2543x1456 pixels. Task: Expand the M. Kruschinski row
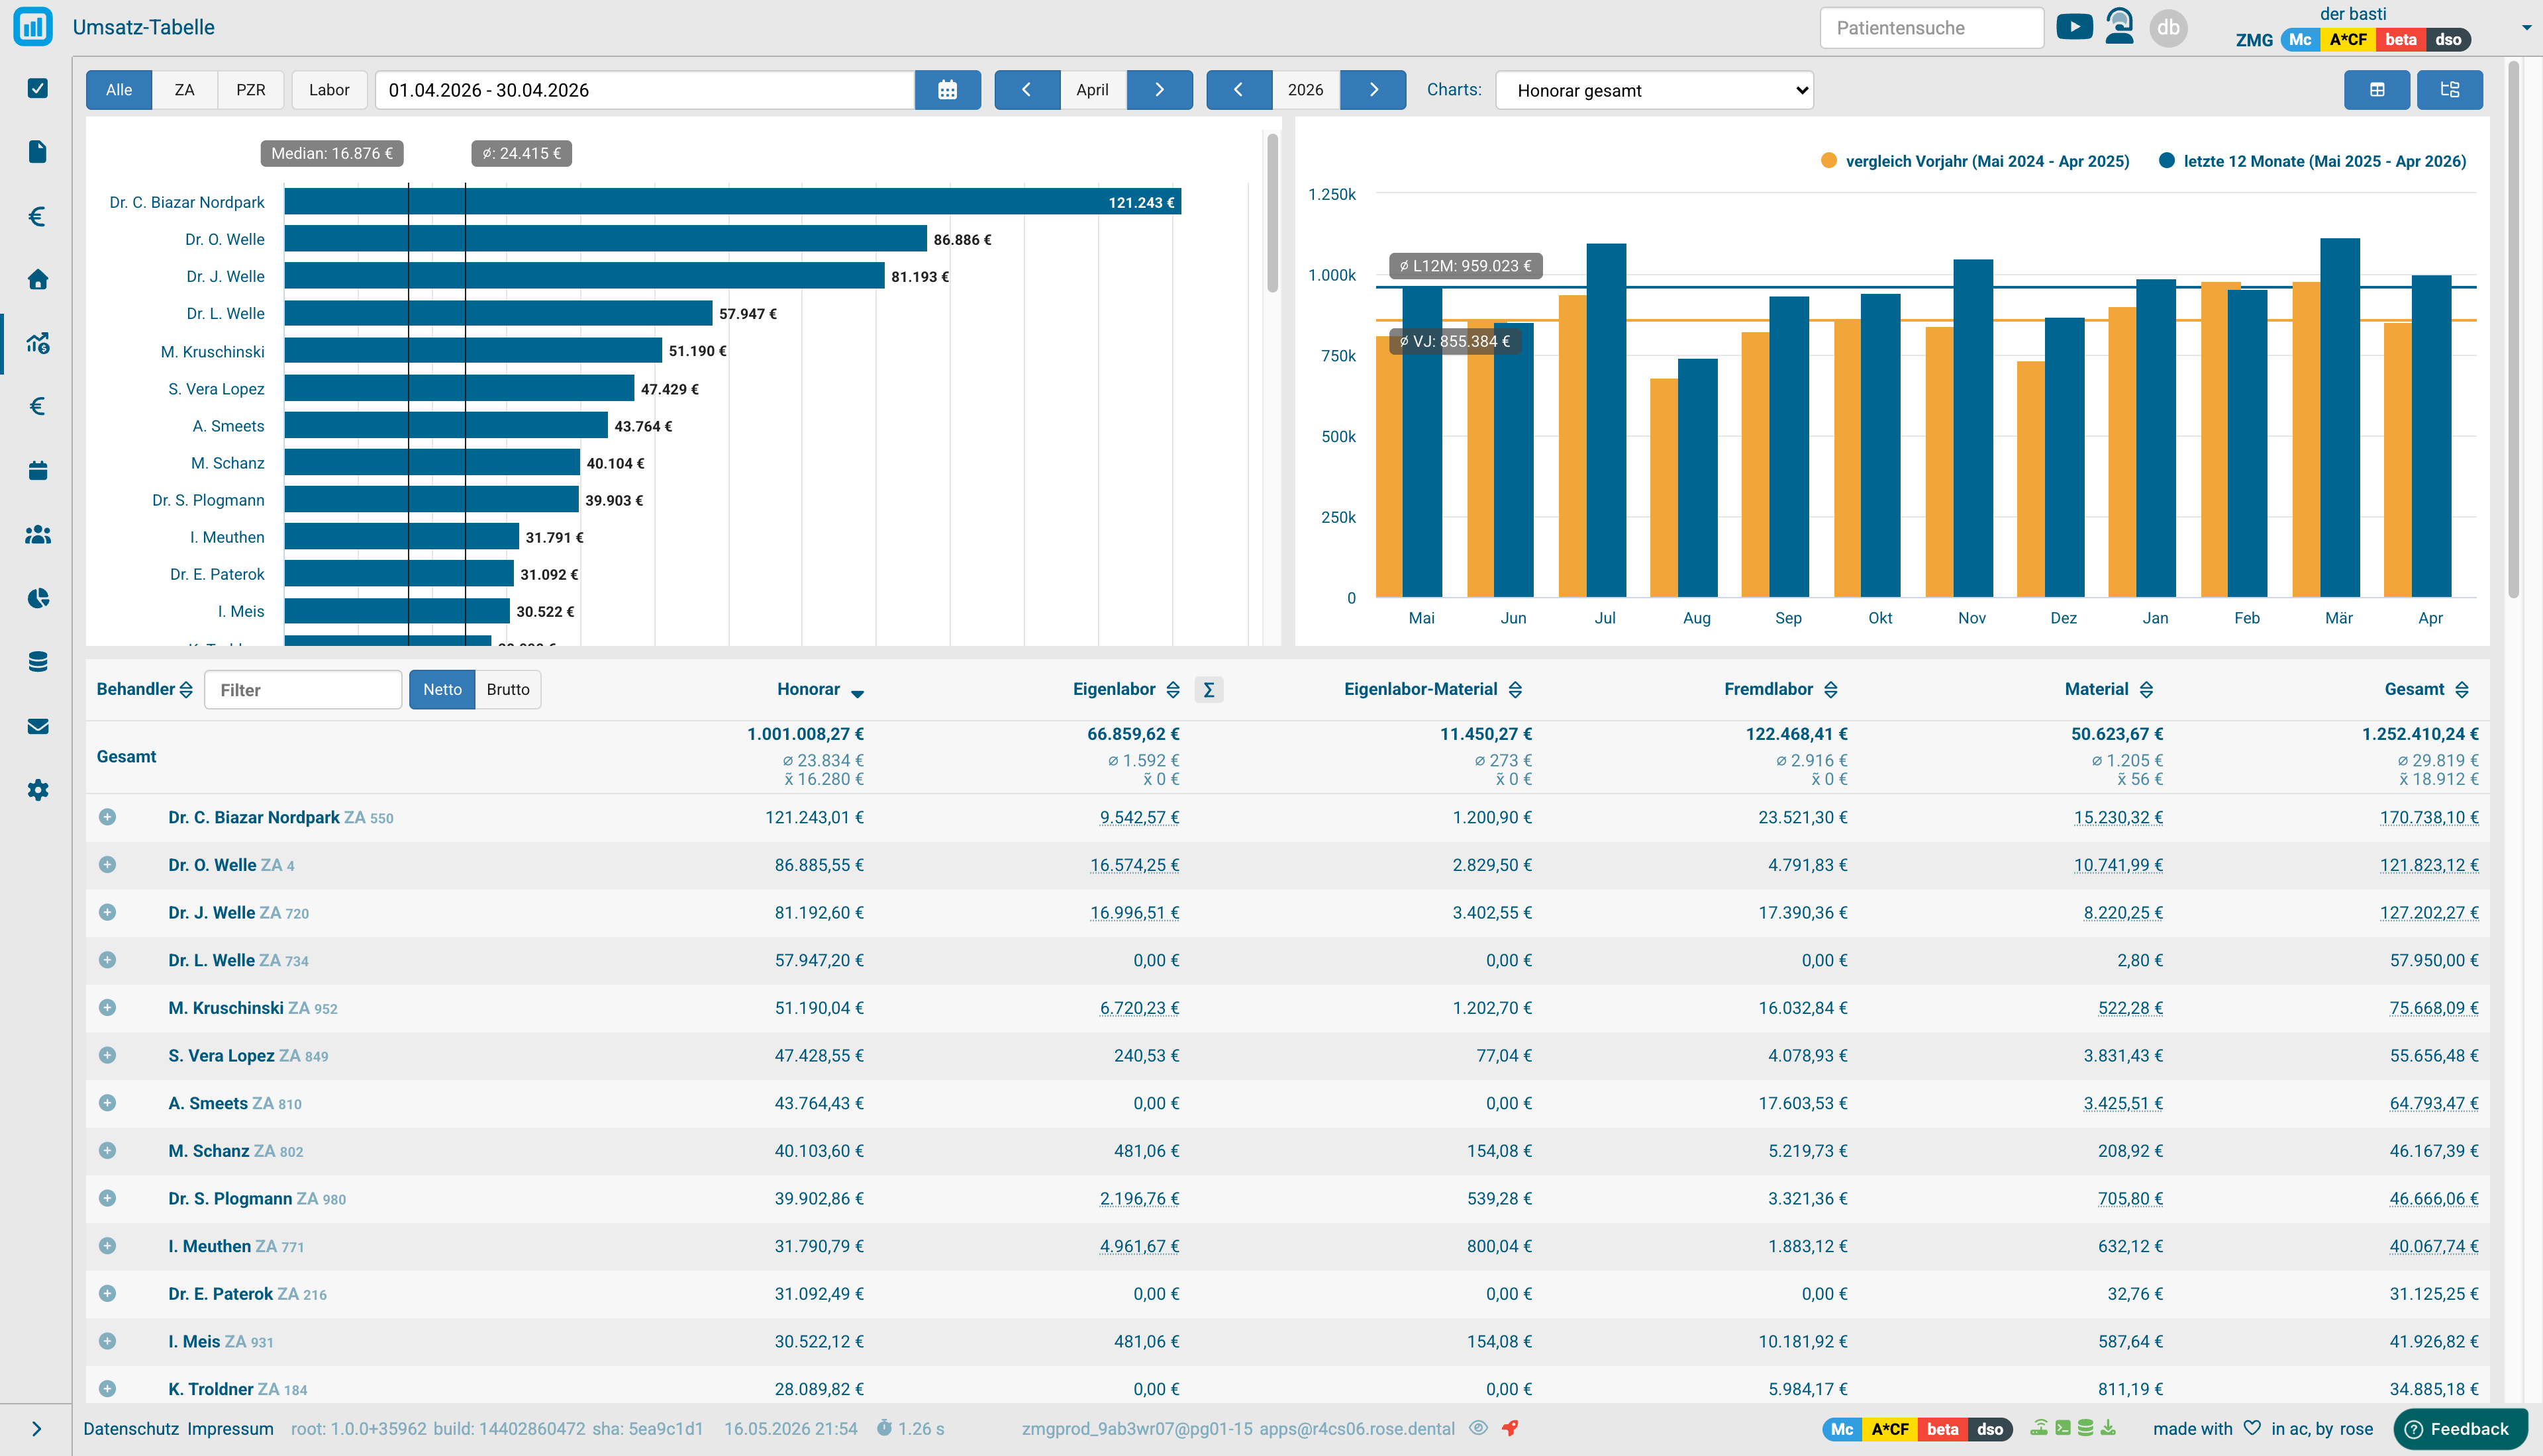107,1008
